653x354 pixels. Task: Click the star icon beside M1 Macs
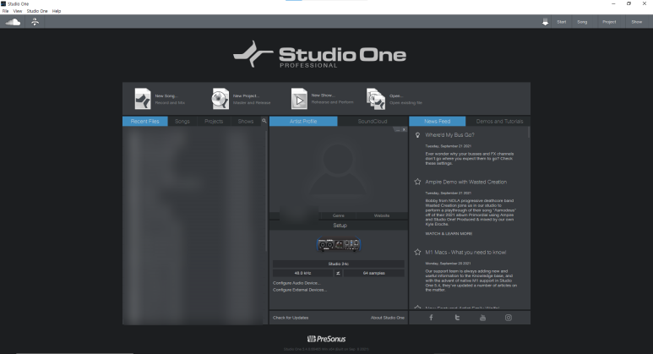[x=417, y=252]
